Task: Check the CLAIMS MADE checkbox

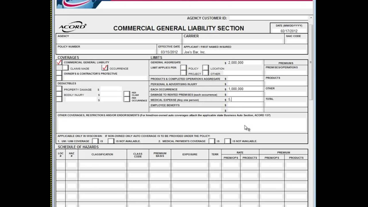Action: tap(66, 68)
